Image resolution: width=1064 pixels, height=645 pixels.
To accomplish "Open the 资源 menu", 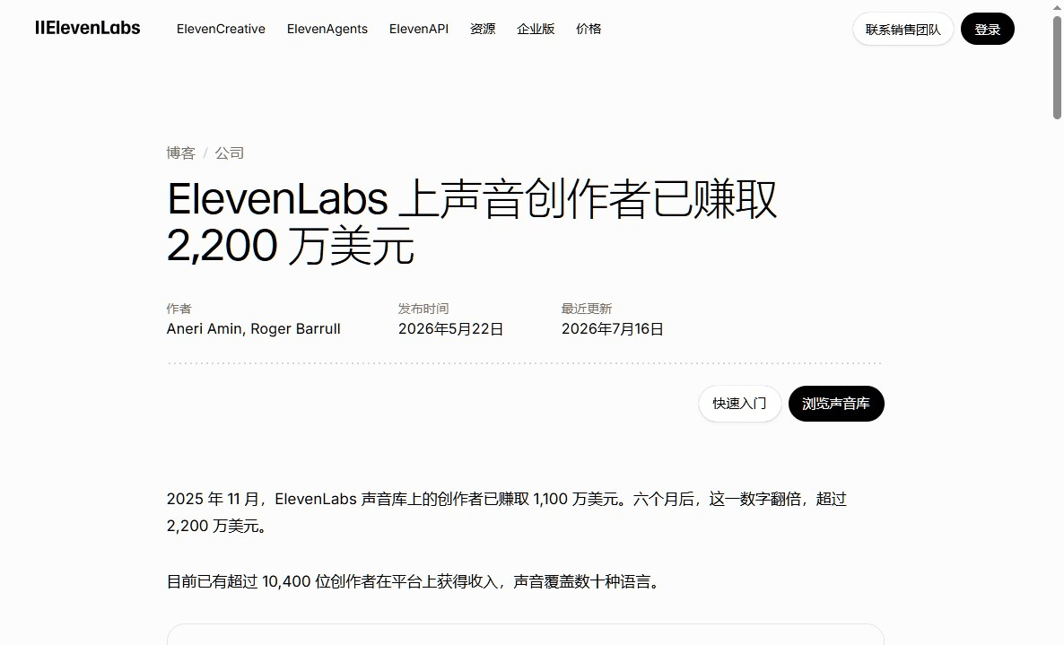I will (483, 30).
